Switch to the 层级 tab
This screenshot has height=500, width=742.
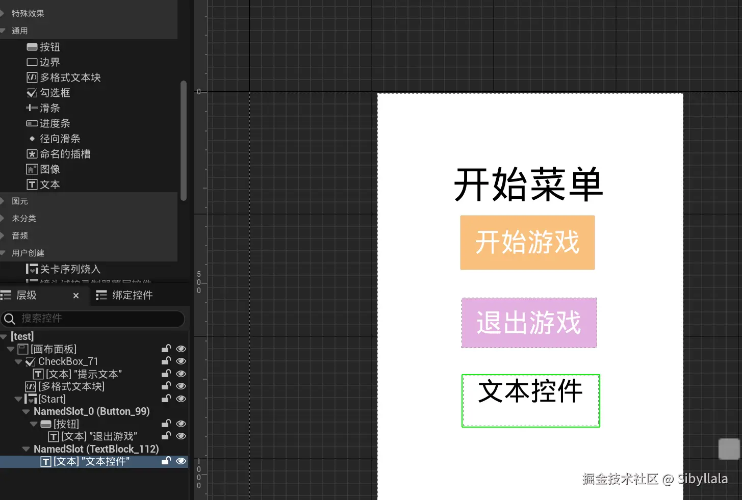[x=26, y=295]
